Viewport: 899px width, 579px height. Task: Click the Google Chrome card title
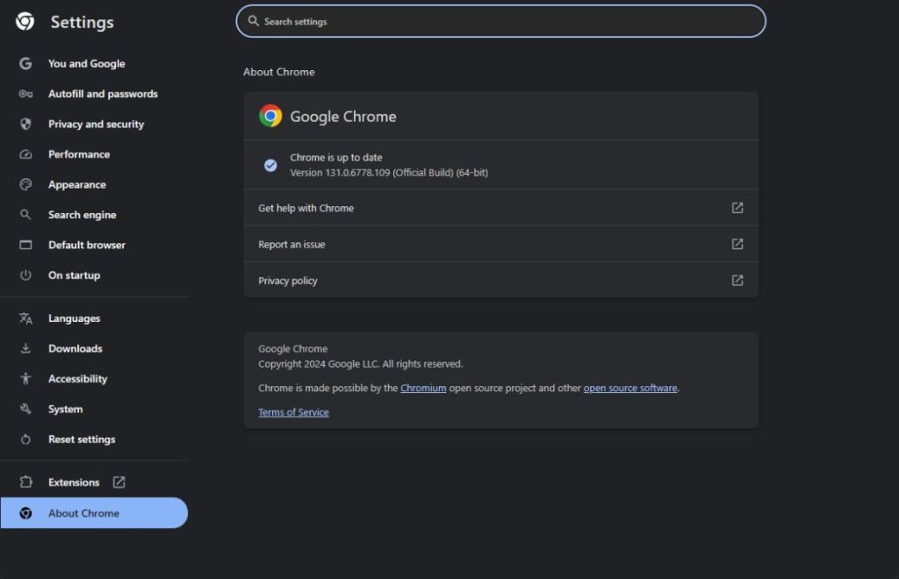click(343, 117)
